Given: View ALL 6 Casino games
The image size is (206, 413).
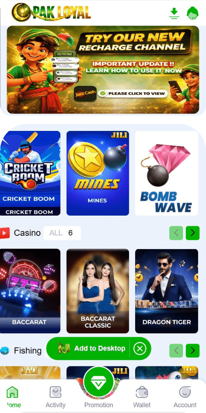Looking at the screenshot, I should (x=62, y=233).
